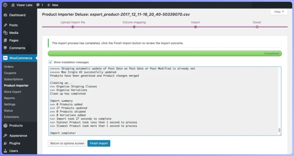The image size is (294, 156).
Task: Click the Products box icon
Action: [5, 126]
